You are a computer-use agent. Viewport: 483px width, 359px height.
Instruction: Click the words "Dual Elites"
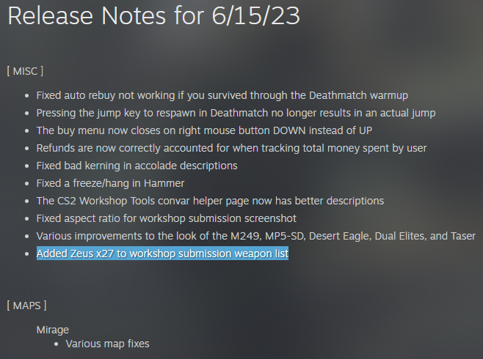[x=432, y=236]
